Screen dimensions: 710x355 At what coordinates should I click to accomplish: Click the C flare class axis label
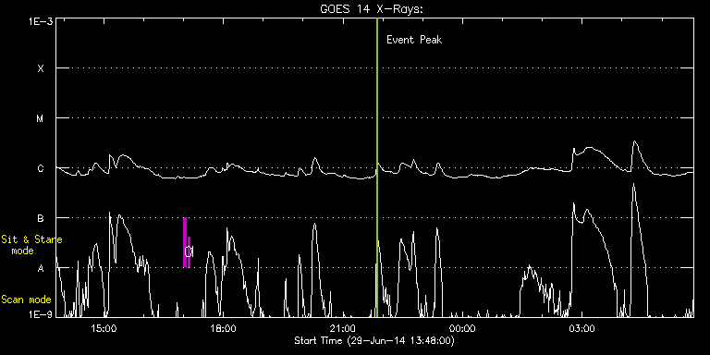click(x=41, y=168)
